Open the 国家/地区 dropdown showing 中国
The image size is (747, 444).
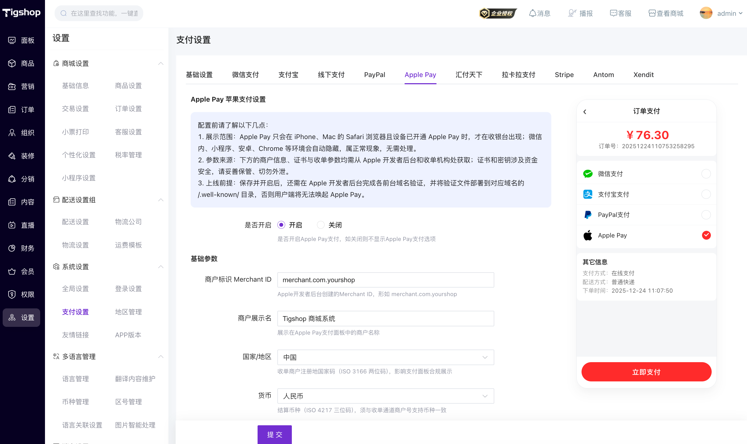tap(386, 357)
